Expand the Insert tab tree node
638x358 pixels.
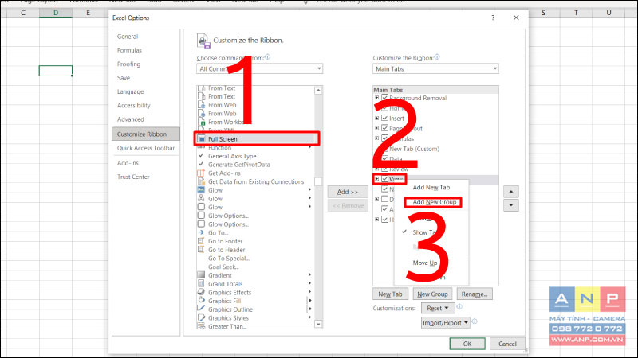pyautogui.click(x=376, y=118)
